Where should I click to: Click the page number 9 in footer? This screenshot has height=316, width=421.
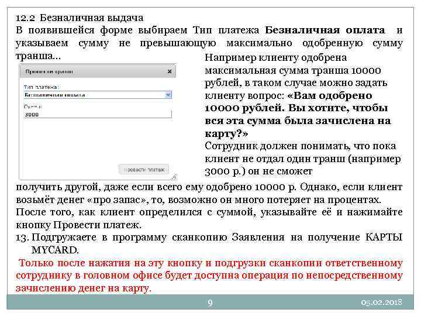pos(210,303)
